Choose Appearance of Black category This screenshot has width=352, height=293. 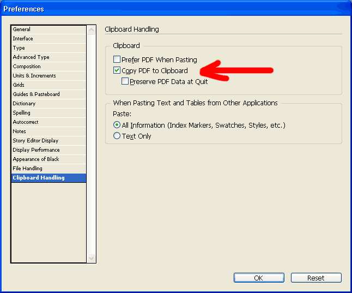[x=48, y=159]
